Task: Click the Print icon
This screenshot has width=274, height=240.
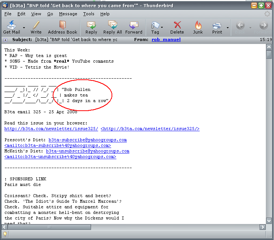Action: tap(217, 25)
